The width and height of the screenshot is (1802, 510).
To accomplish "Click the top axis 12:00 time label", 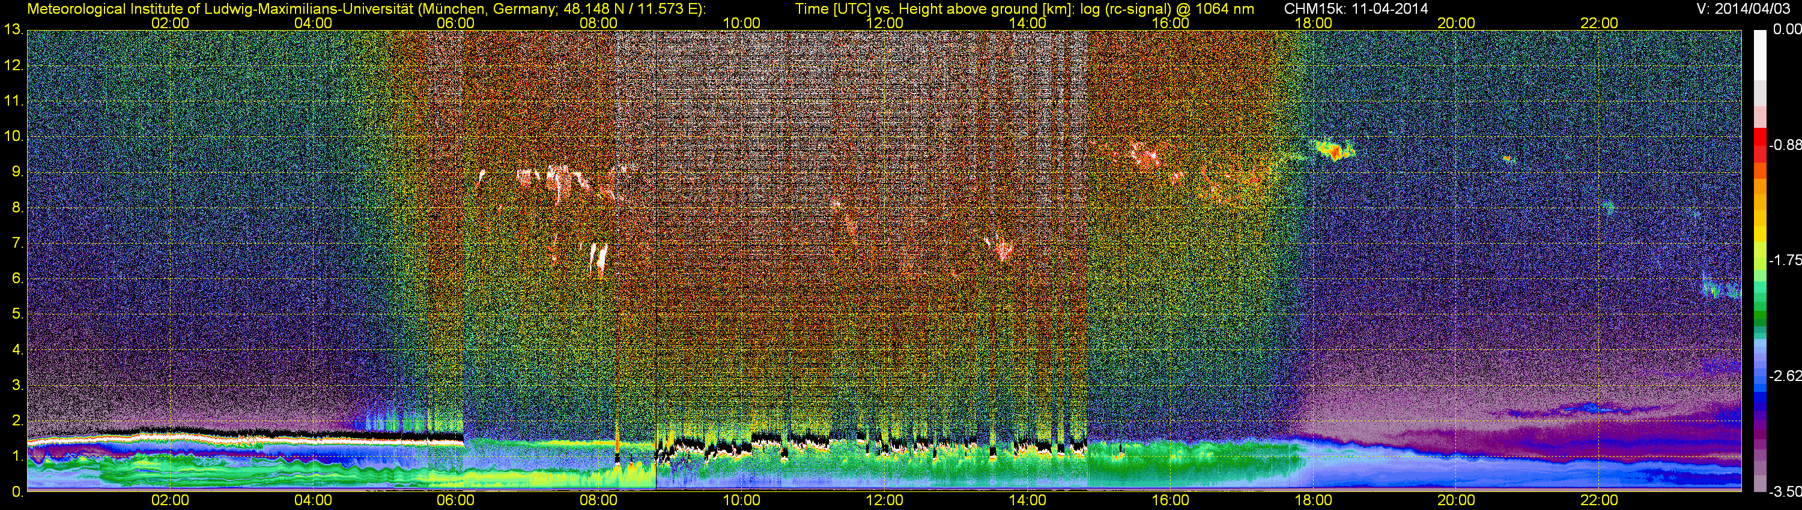I will pyautogui.click(x=884, y=23).
